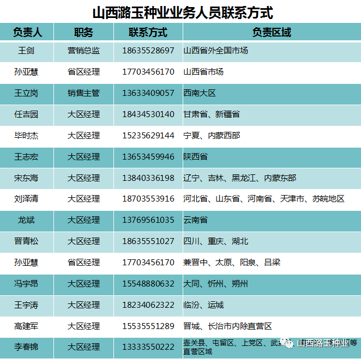Click 孙亚慧 in the 兼晋中 row
This screenshot has width=361, height=359.
[26, 262]
